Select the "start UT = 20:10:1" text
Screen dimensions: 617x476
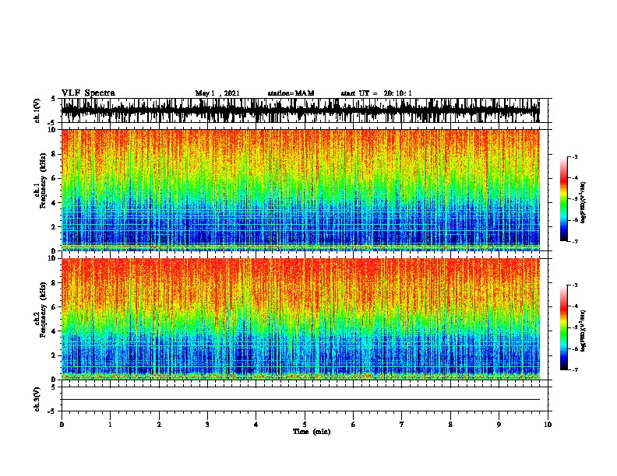click(x=376, y=93)
